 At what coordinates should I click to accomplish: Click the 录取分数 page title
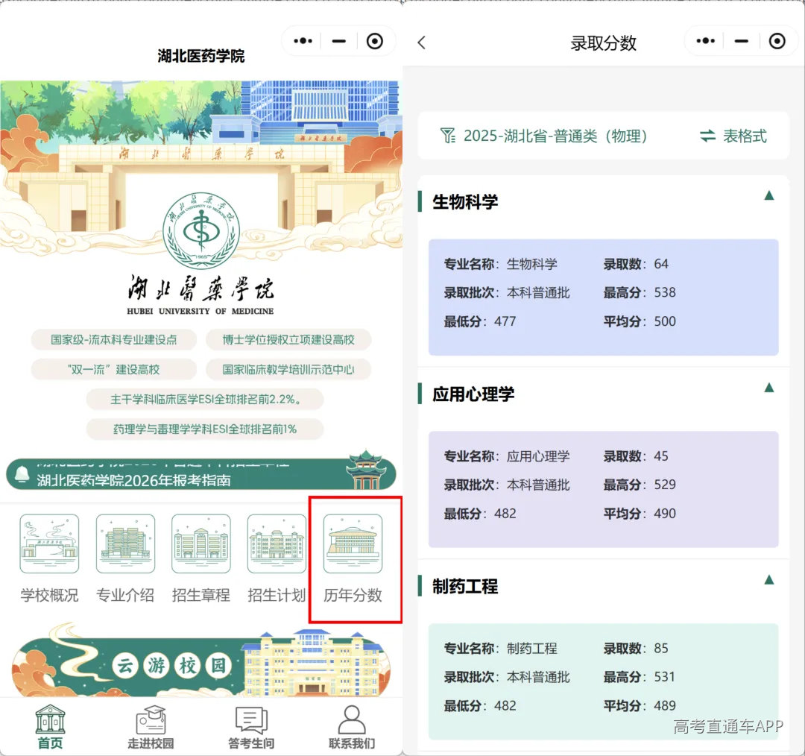(x=604, y=42)
